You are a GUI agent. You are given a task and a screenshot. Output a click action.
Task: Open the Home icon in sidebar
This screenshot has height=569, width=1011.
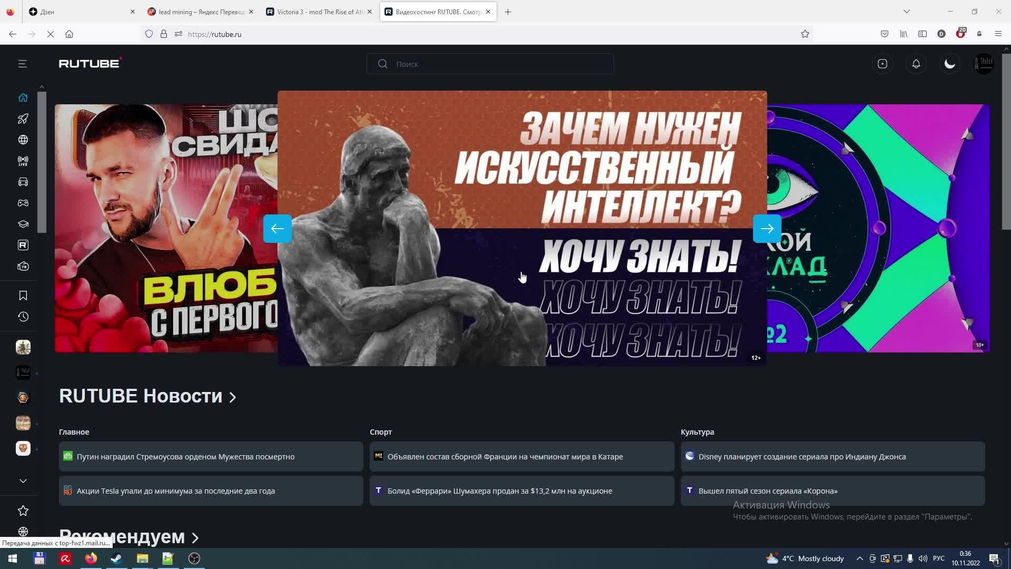click(x=23, y=97)
